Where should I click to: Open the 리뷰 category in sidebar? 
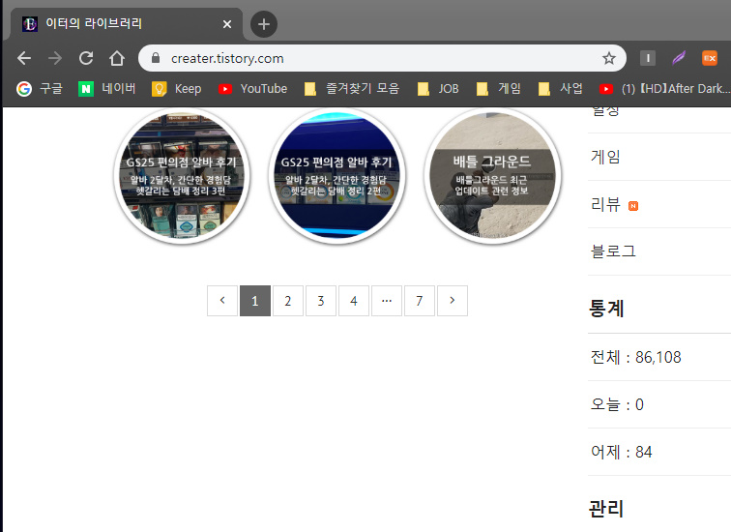tap(605, 204)
